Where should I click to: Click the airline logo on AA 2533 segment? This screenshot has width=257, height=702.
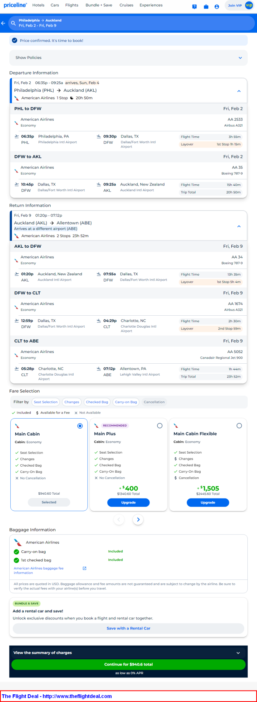pyautogui.click(x=16, y=123)
